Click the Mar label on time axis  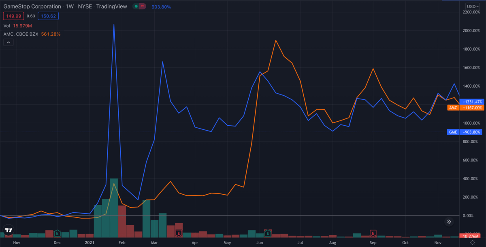coord(154,243)
